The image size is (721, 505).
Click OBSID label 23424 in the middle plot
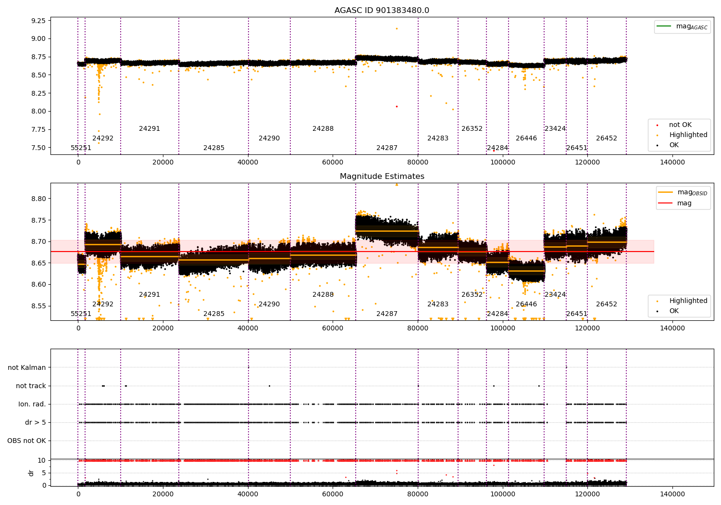pos(555,295)
